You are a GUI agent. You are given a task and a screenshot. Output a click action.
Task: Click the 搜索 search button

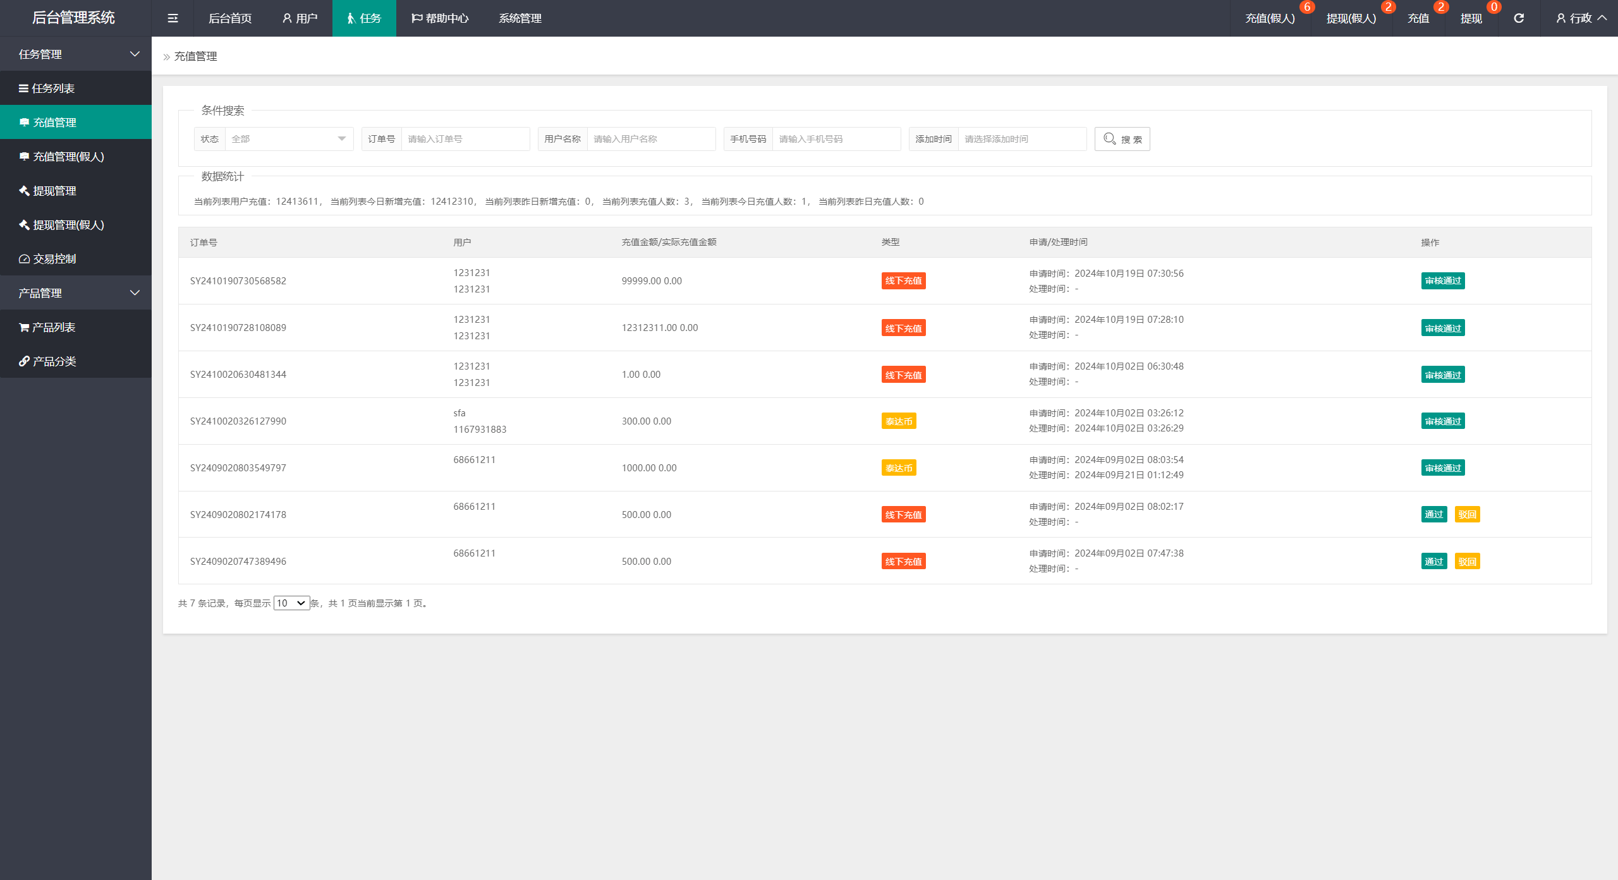[1122, 139]
